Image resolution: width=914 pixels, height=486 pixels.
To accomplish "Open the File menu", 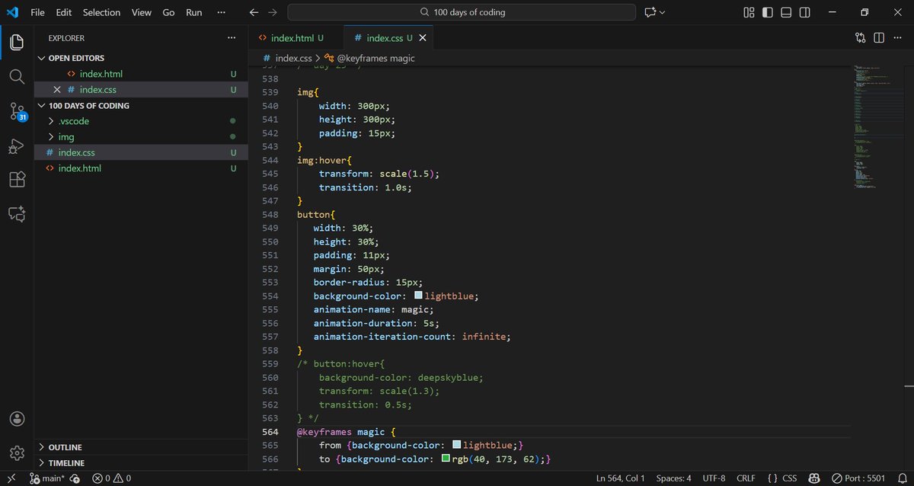I will pyautogui.click(x=37, y=12).
